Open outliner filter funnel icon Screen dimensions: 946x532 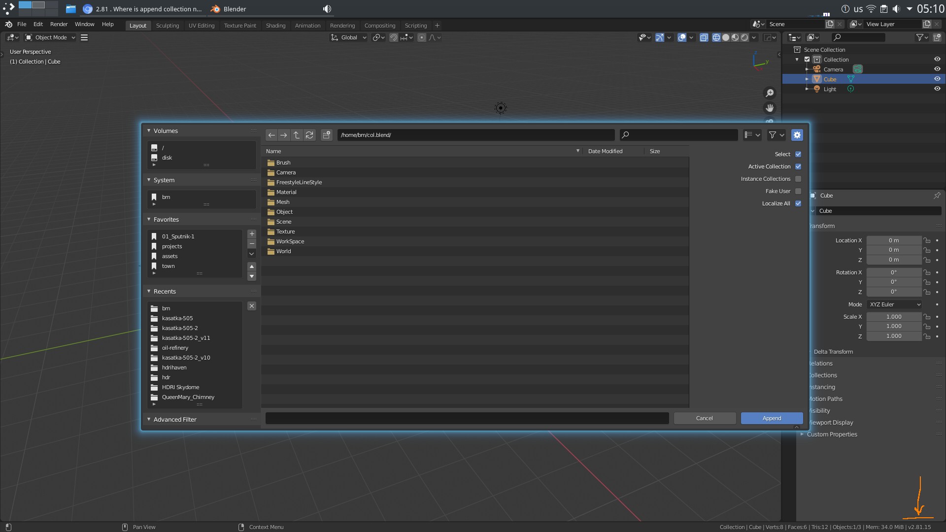tap(922, 37)
